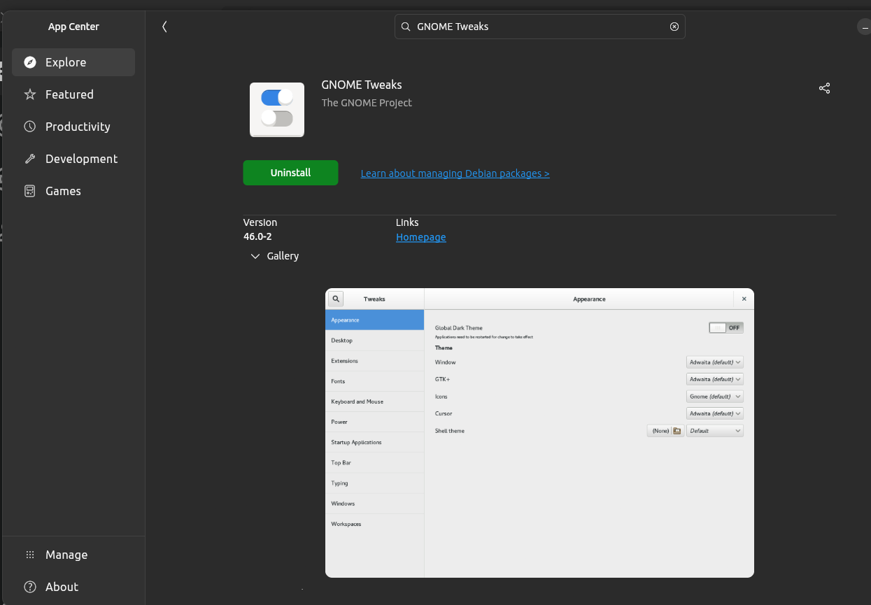Screen dimensions: 871x605
Task: Select the Productivity category
Action: click(73, 127)
